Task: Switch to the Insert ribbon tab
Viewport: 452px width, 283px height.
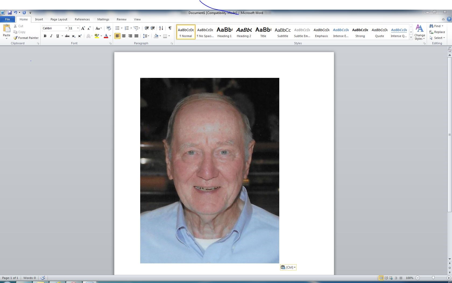Action: pyautogui.click(x=39, y=19)
